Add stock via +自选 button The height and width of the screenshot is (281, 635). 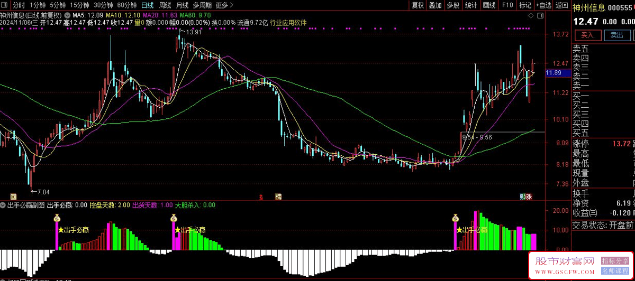[543, 5]
